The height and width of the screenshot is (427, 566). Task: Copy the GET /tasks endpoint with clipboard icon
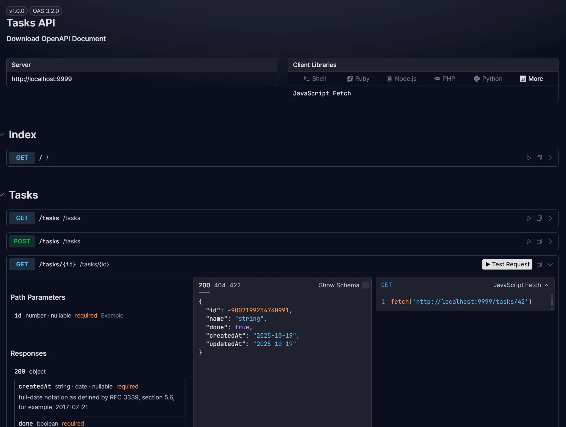[539, 218]
